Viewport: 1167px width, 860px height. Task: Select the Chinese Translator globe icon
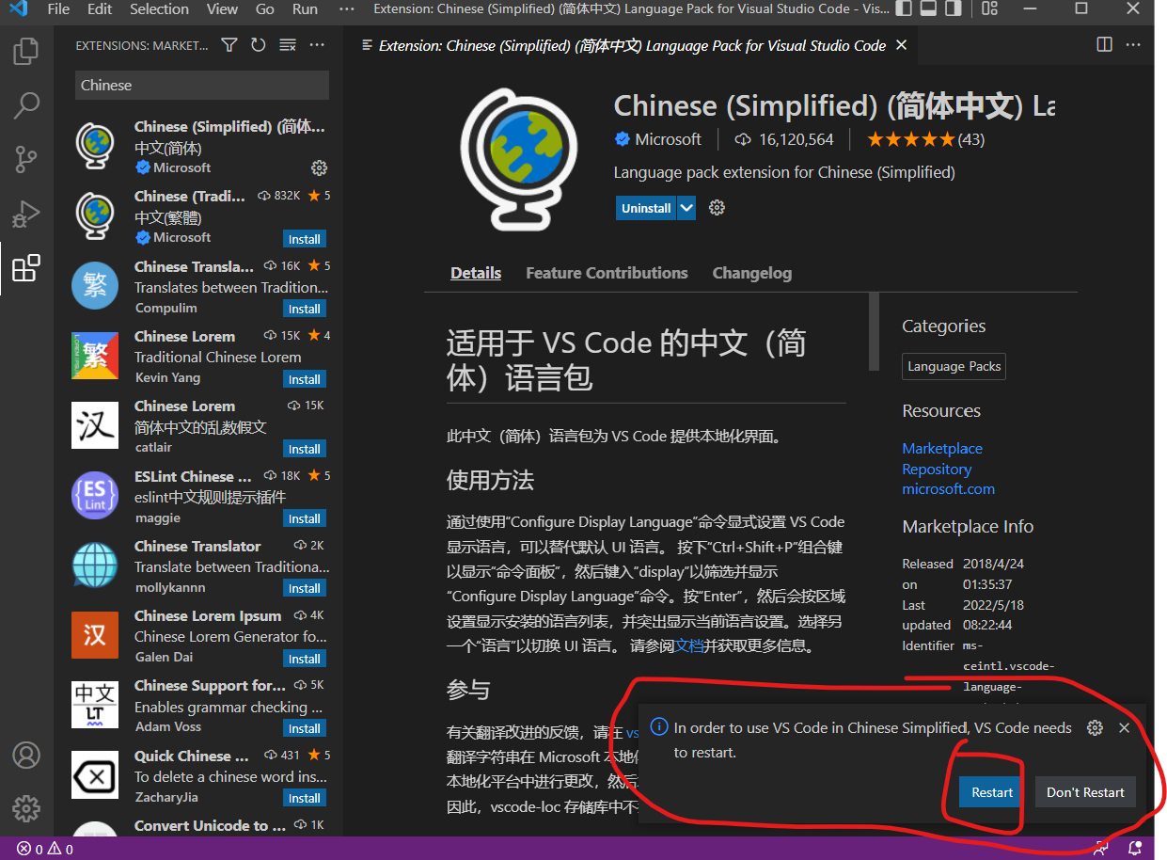tap(95, 565)
